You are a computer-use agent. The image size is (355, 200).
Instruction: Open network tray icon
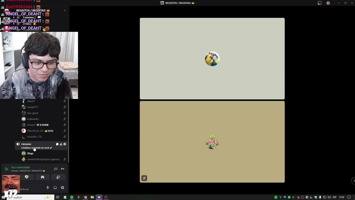pos(324,197)
